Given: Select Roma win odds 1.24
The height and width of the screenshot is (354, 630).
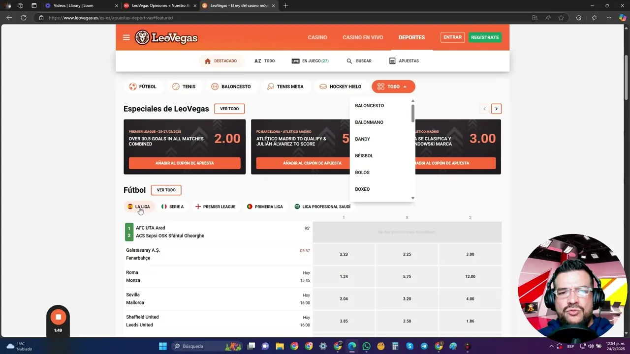Looking at the screenshot, I should coord(344,276).
